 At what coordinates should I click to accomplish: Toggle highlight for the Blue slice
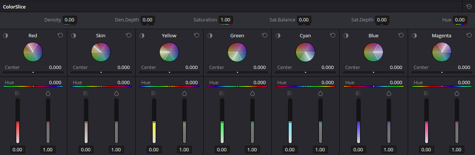tap(346, 35)
